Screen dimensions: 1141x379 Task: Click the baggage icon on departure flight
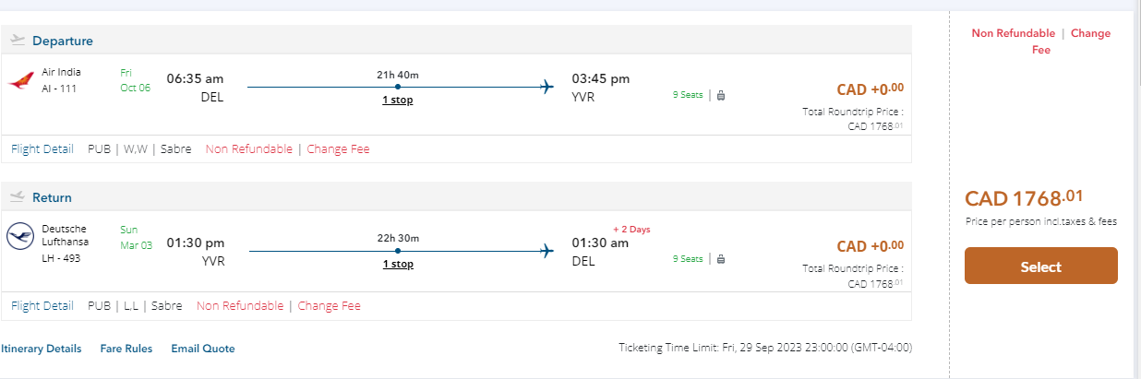(x=721, y=95)
